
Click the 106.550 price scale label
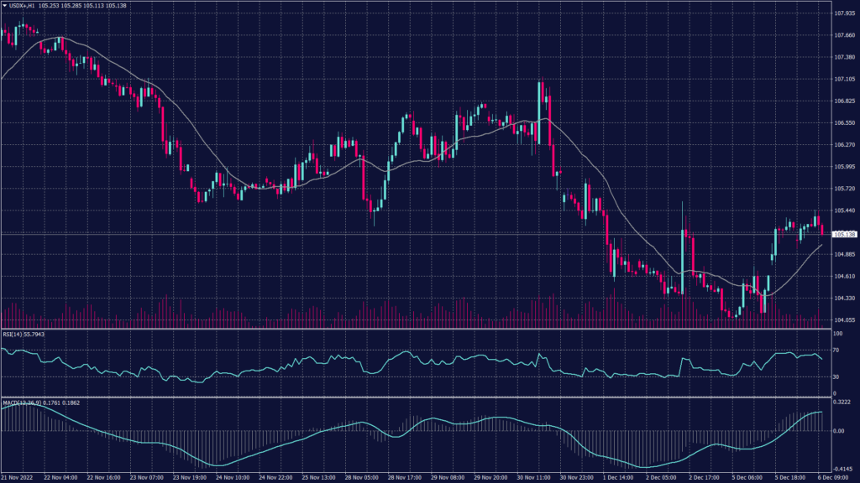tap(844, 123)
